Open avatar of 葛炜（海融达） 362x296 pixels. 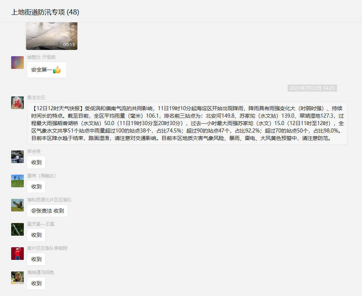(x=17, y=181)
